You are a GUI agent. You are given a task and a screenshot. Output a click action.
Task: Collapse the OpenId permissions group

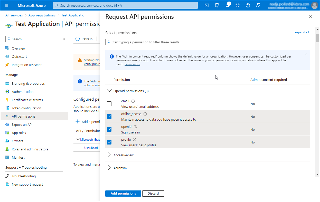[x=109, y=91]
